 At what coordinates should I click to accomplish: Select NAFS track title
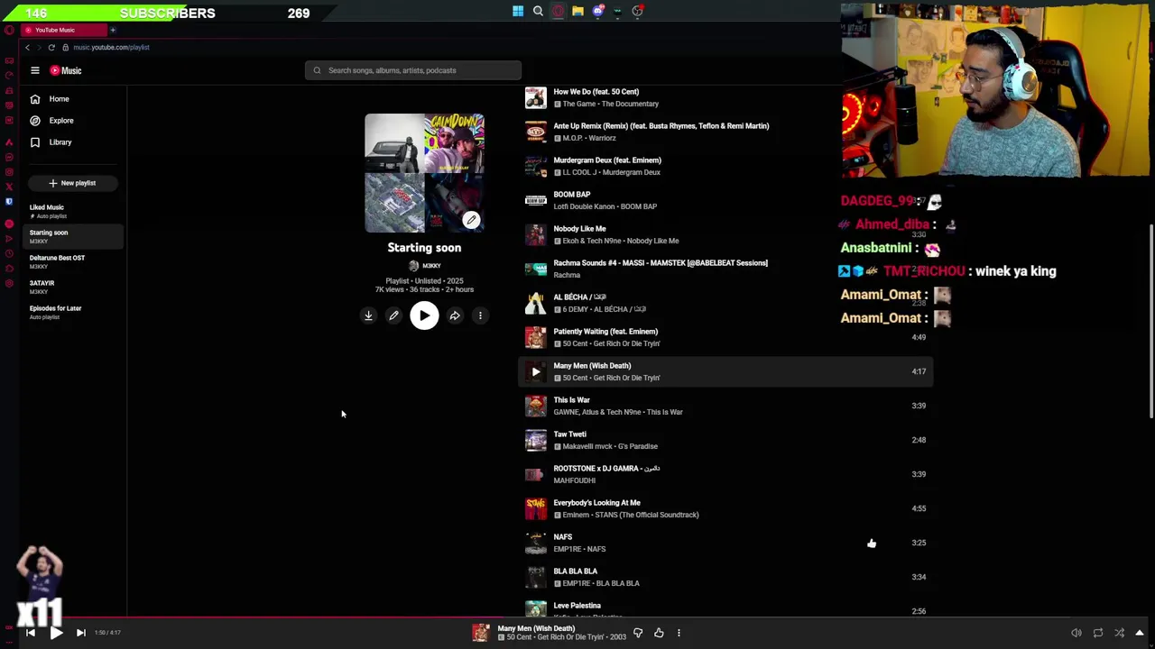coord(562,537)
